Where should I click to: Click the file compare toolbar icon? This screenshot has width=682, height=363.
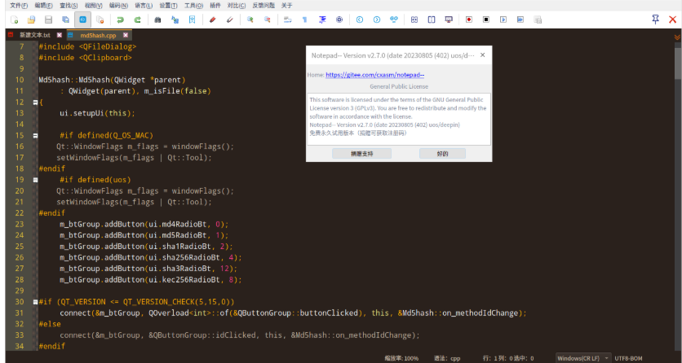point(414,20)
